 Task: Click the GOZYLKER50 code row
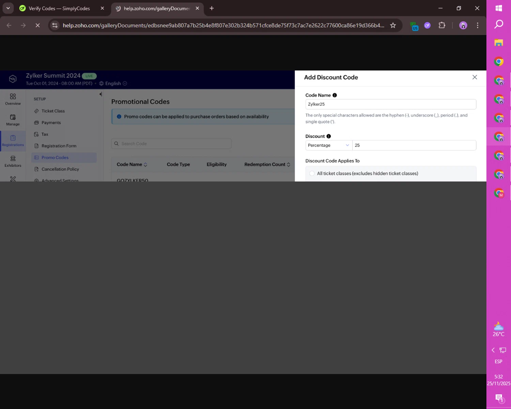point(133,180)
